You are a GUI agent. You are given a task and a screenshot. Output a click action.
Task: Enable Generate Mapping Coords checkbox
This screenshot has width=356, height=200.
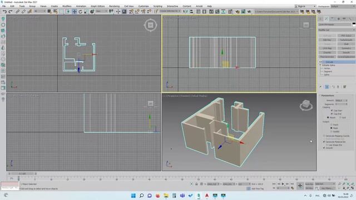(x=324, y=136)
